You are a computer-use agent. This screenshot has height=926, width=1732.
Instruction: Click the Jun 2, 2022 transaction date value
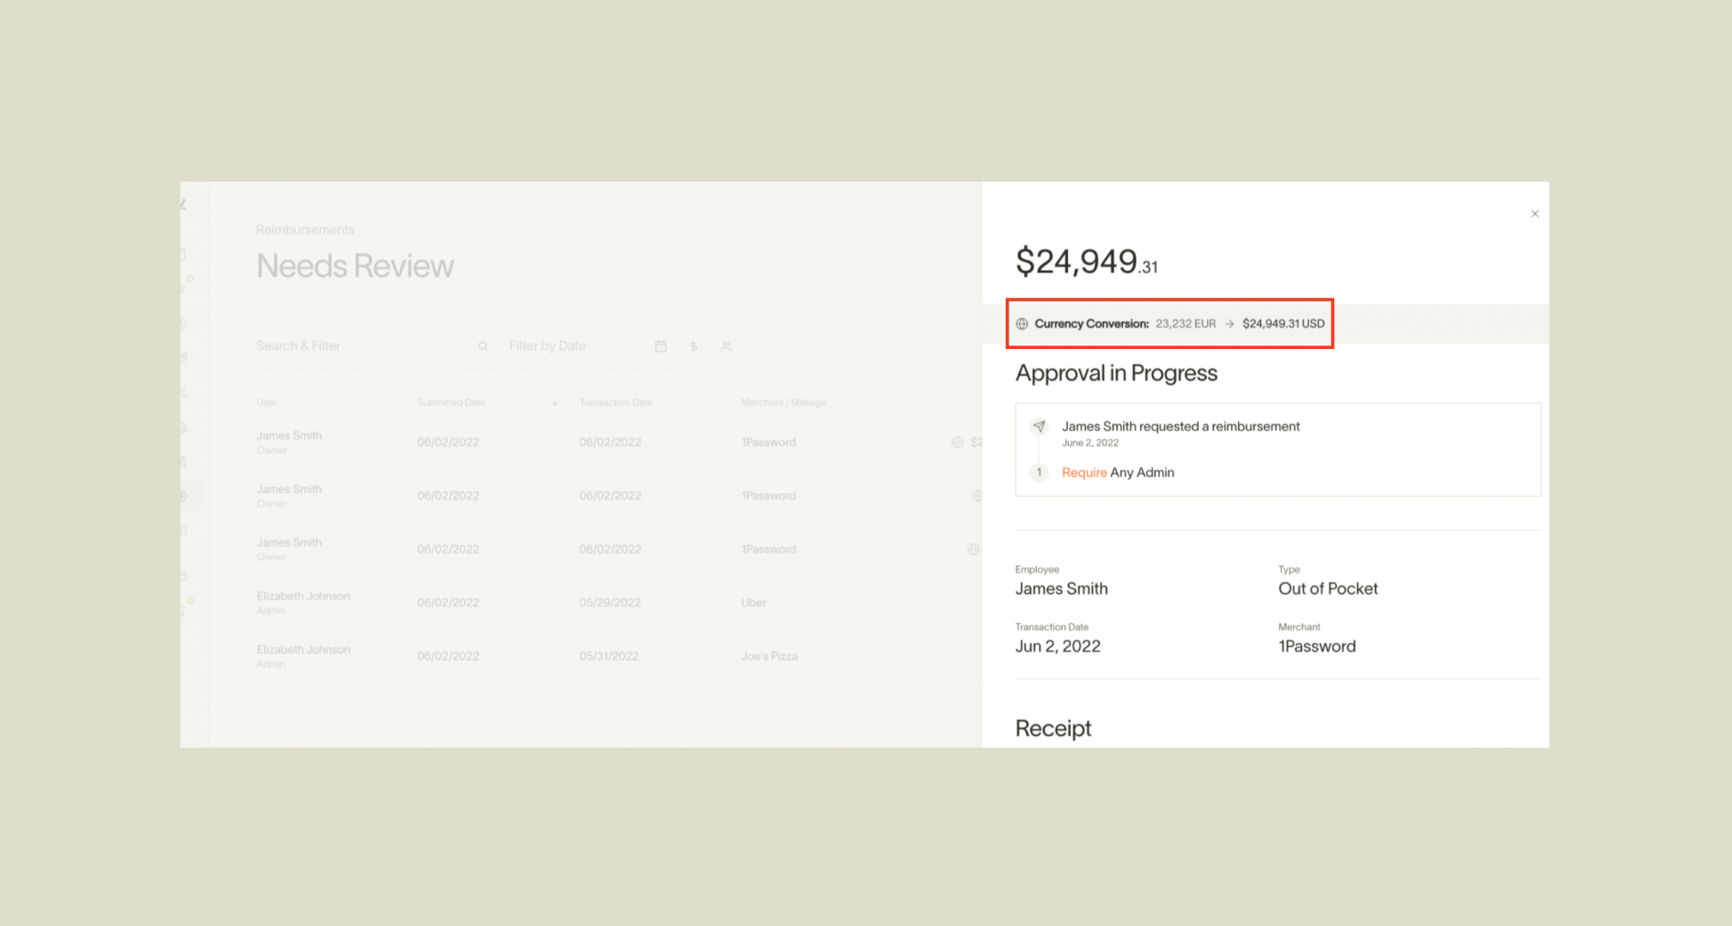click(1057, 646)
